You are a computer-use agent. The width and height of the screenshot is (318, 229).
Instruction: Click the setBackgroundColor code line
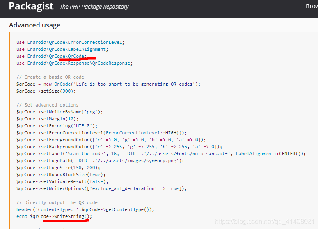[119, 147]
